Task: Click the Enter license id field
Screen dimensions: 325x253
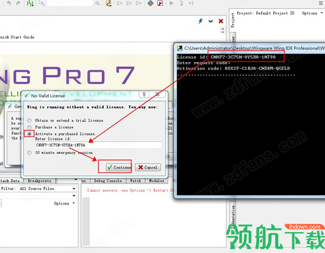Action: click(98, 145)
